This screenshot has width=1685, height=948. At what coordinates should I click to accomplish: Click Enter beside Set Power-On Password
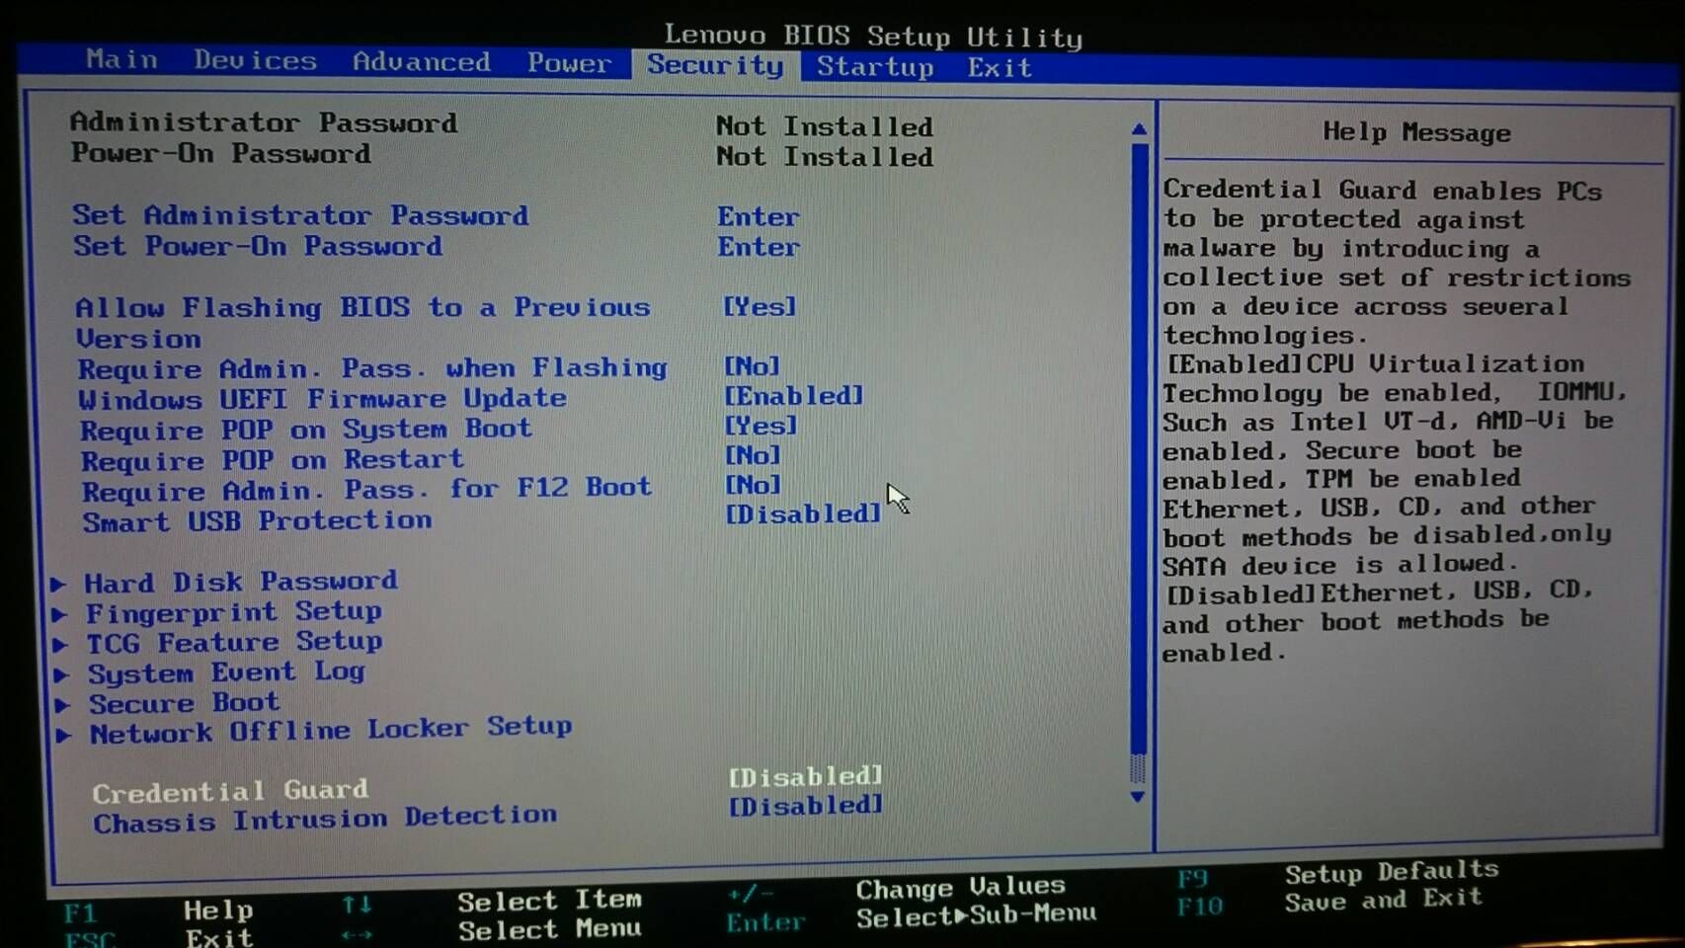(x=759, y=248)
